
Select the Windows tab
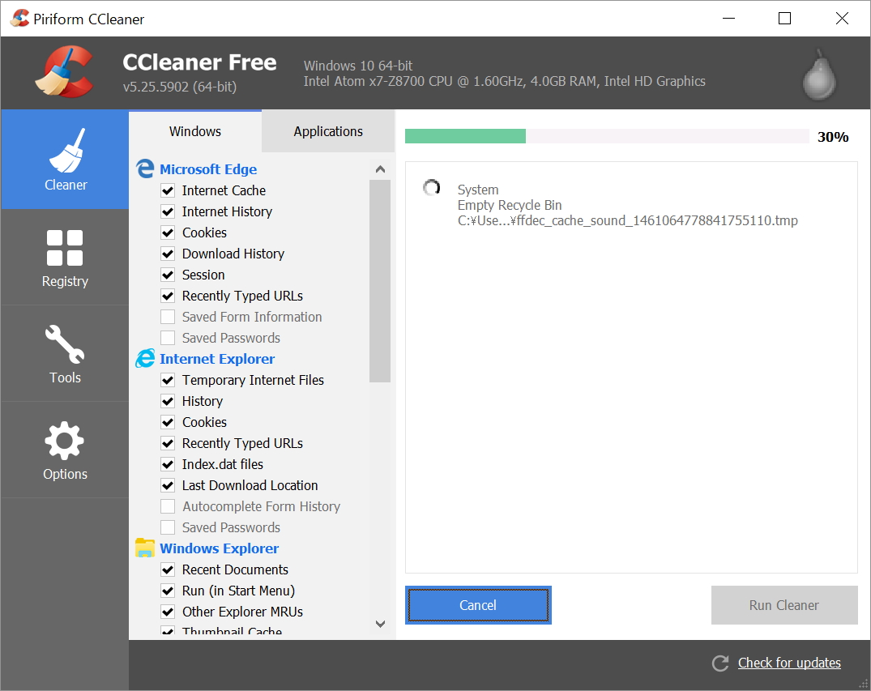[194, 131]
